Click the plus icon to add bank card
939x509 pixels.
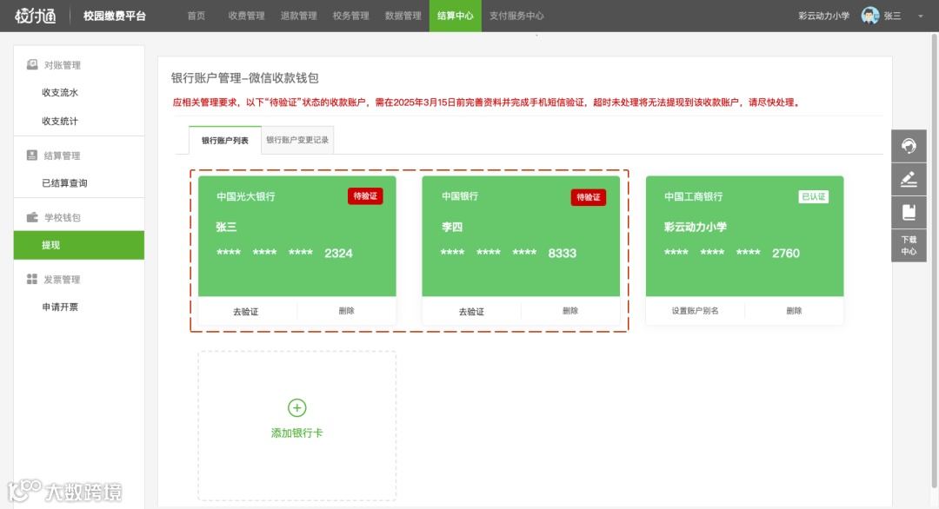(x=297, y=408)
